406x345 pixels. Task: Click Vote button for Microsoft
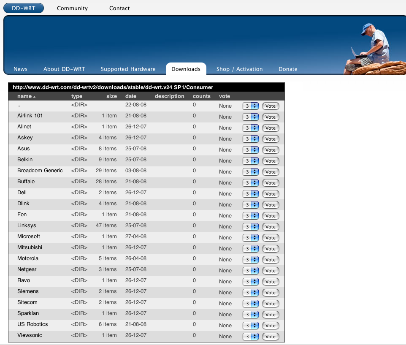point(271,238)
